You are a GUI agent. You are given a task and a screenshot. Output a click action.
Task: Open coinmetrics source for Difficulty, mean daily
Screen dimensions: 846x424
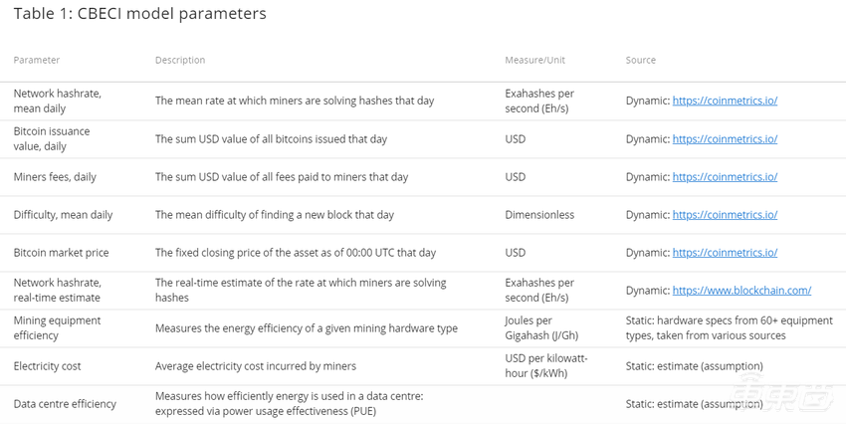point(725,214)
